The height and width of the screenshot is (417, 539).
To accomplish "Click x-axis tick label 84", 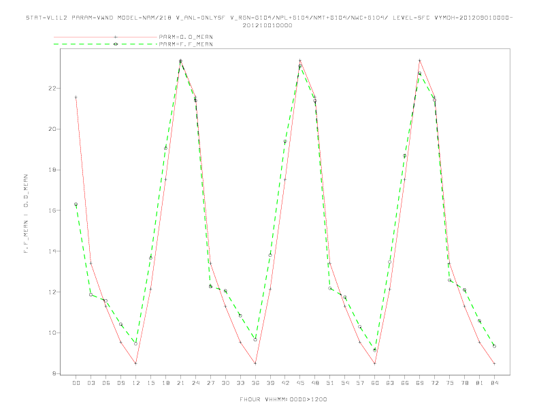I will coord(494,383).
